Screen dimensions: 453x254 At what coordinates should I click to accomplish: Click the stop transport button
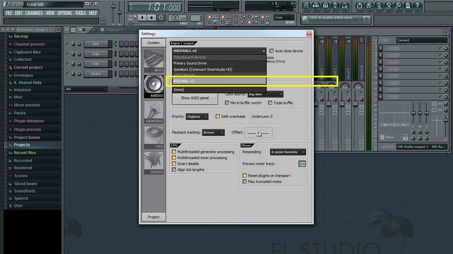coord(151,18)
